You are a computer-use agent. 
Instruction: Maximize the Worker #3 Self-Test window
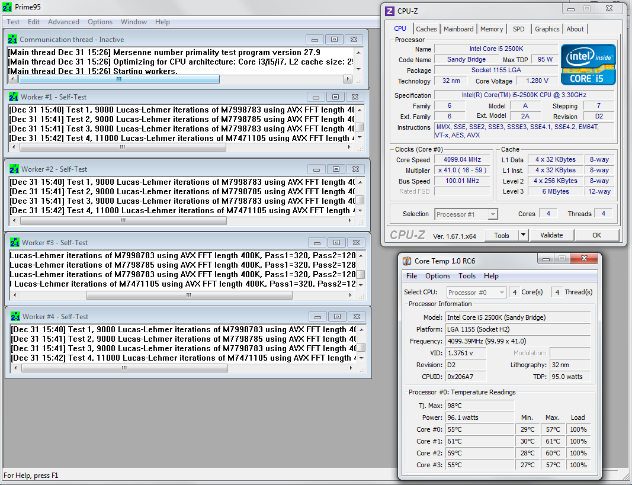coord(336,243)
